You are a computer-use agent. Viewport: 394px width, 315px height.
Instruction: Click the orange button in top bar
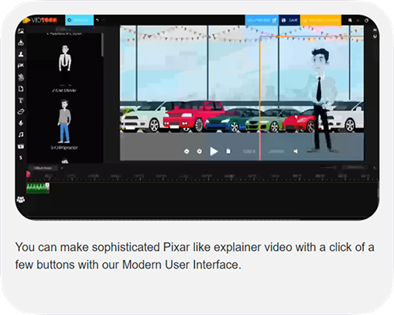pos(320,20)
